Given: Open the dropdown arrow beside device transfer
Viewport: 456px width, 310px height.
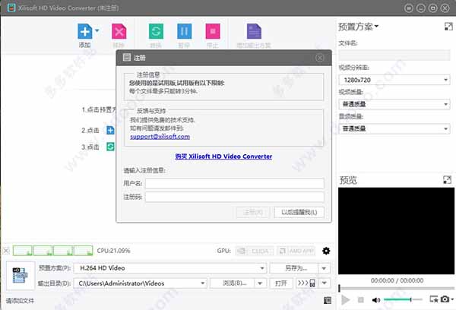Looking at the screenshot, I should (x=325, y=283).
